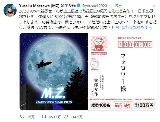Screen dimensions: 160x122
Task: Click the reply speech bubble icon
Action: [x=22, y=117]
